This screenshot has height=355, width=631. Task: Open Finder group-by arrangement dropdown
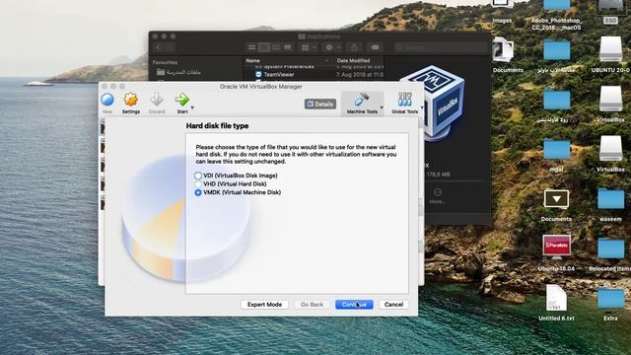tap(309, 47)
